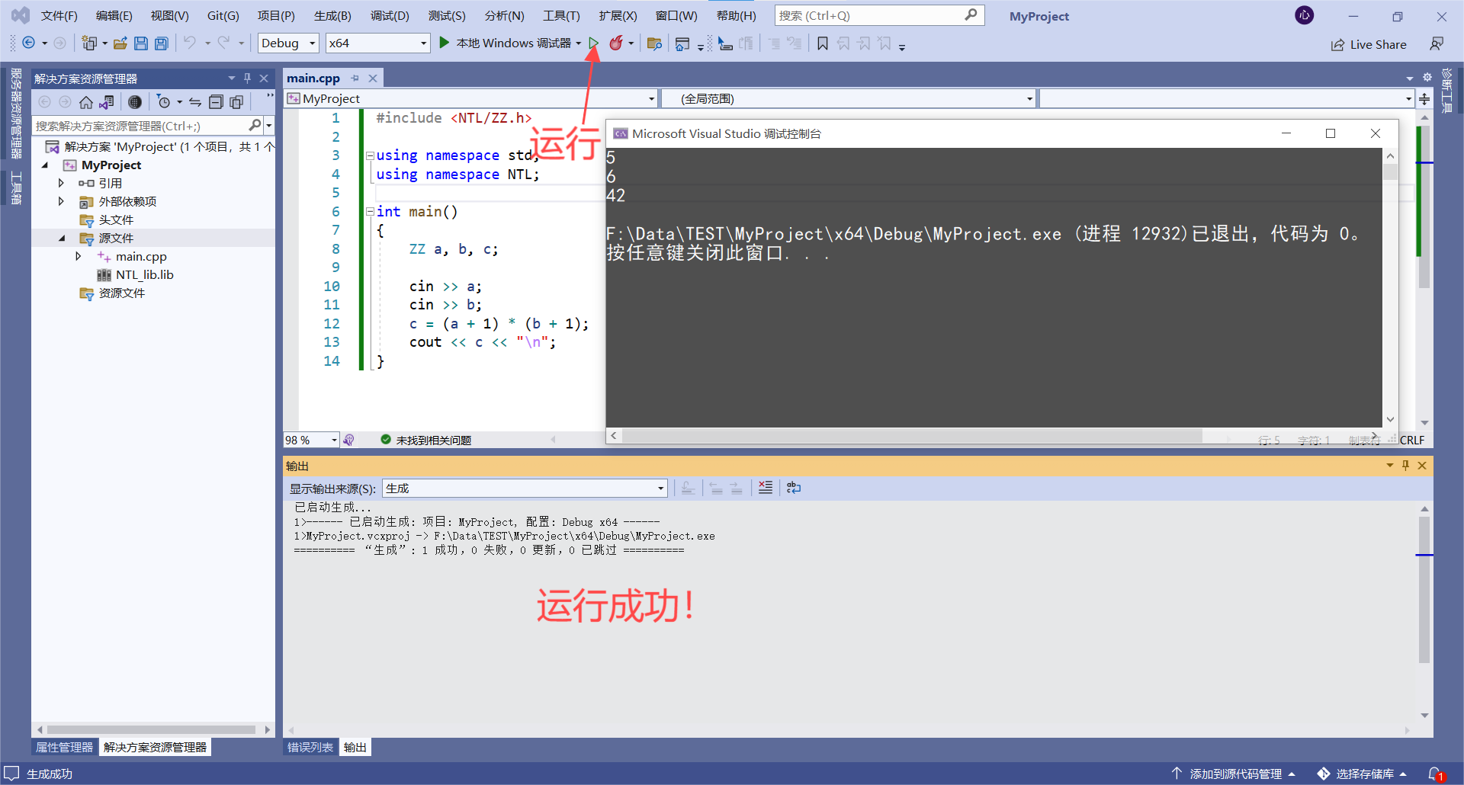Open the 98 % zoom dropdown

tap(311, 440)
